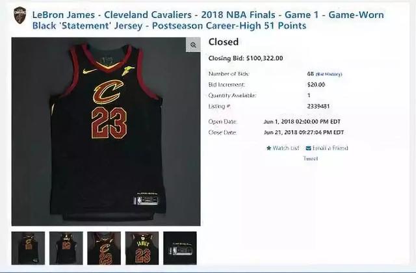Click the Tweet link
This screenshot has width=416, height=273.
click(311, 159)
